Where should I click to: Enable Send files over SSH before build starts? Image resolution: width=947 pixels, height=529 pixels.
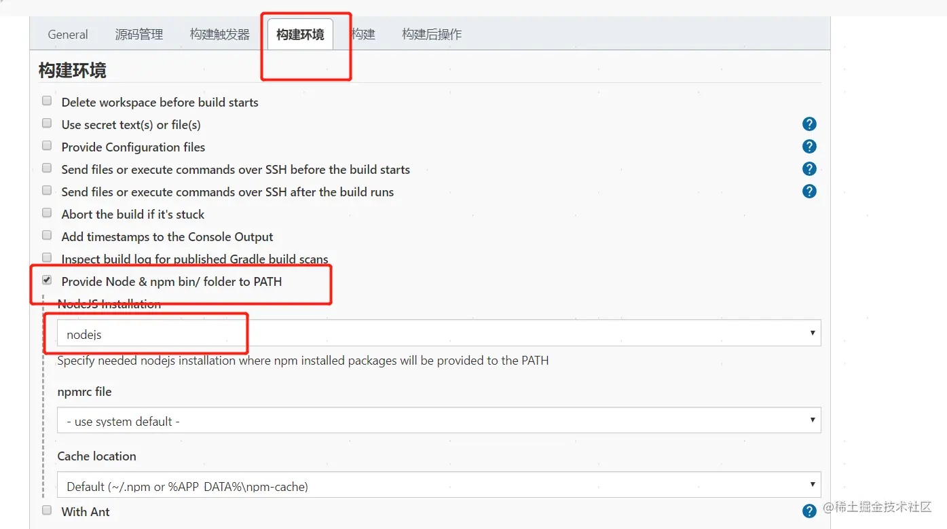click(47, 168)
